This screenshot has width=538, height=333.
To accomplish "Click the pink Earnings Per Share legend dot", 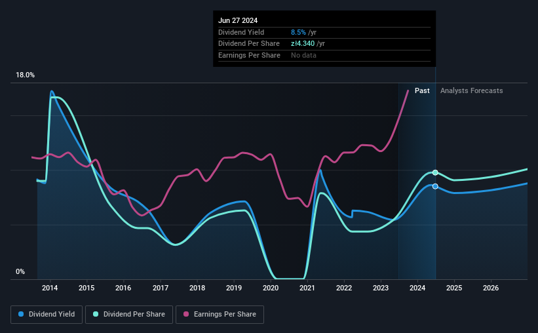I will pos(186,314).
